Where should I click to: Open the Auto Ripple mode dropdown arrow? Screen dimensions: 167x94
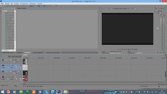coord(37,6)
